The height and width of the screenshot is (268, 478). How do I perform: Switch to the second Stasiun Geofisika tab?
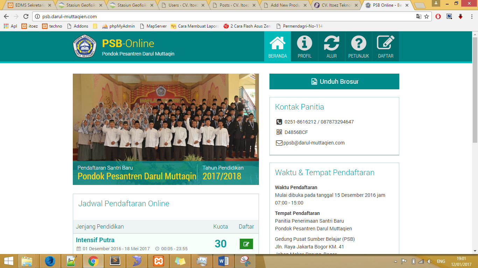pos(132,5)
